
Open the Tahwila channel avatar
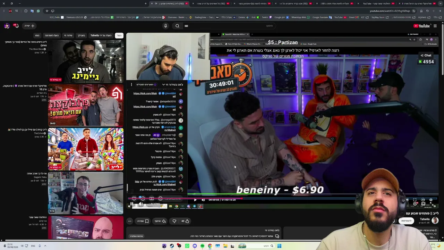pos(435,220)
